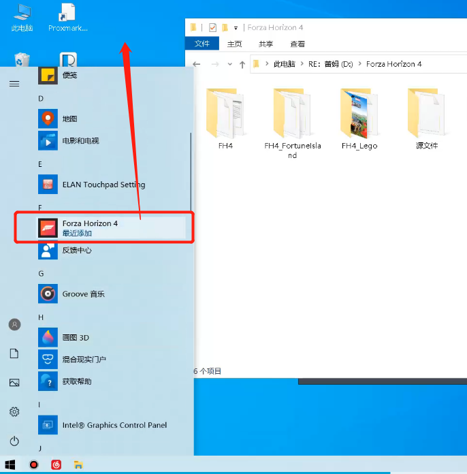Select the Proxmark desktop shortcut
The height and width of the screenshot is (474, 467).
(x=68, y=17)
